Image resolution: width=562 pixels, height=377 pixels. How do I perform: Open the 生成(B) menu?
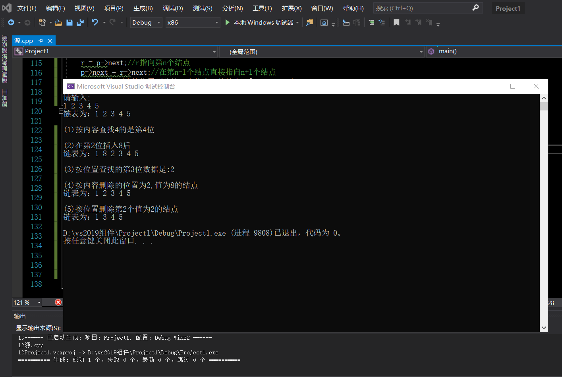pyautogui.click(x=143, y=8)
